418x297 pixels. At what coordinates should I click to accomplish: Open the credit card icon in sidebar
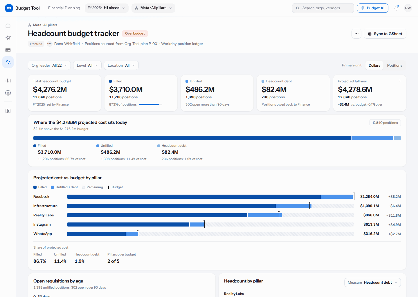[x=8, y=50]
